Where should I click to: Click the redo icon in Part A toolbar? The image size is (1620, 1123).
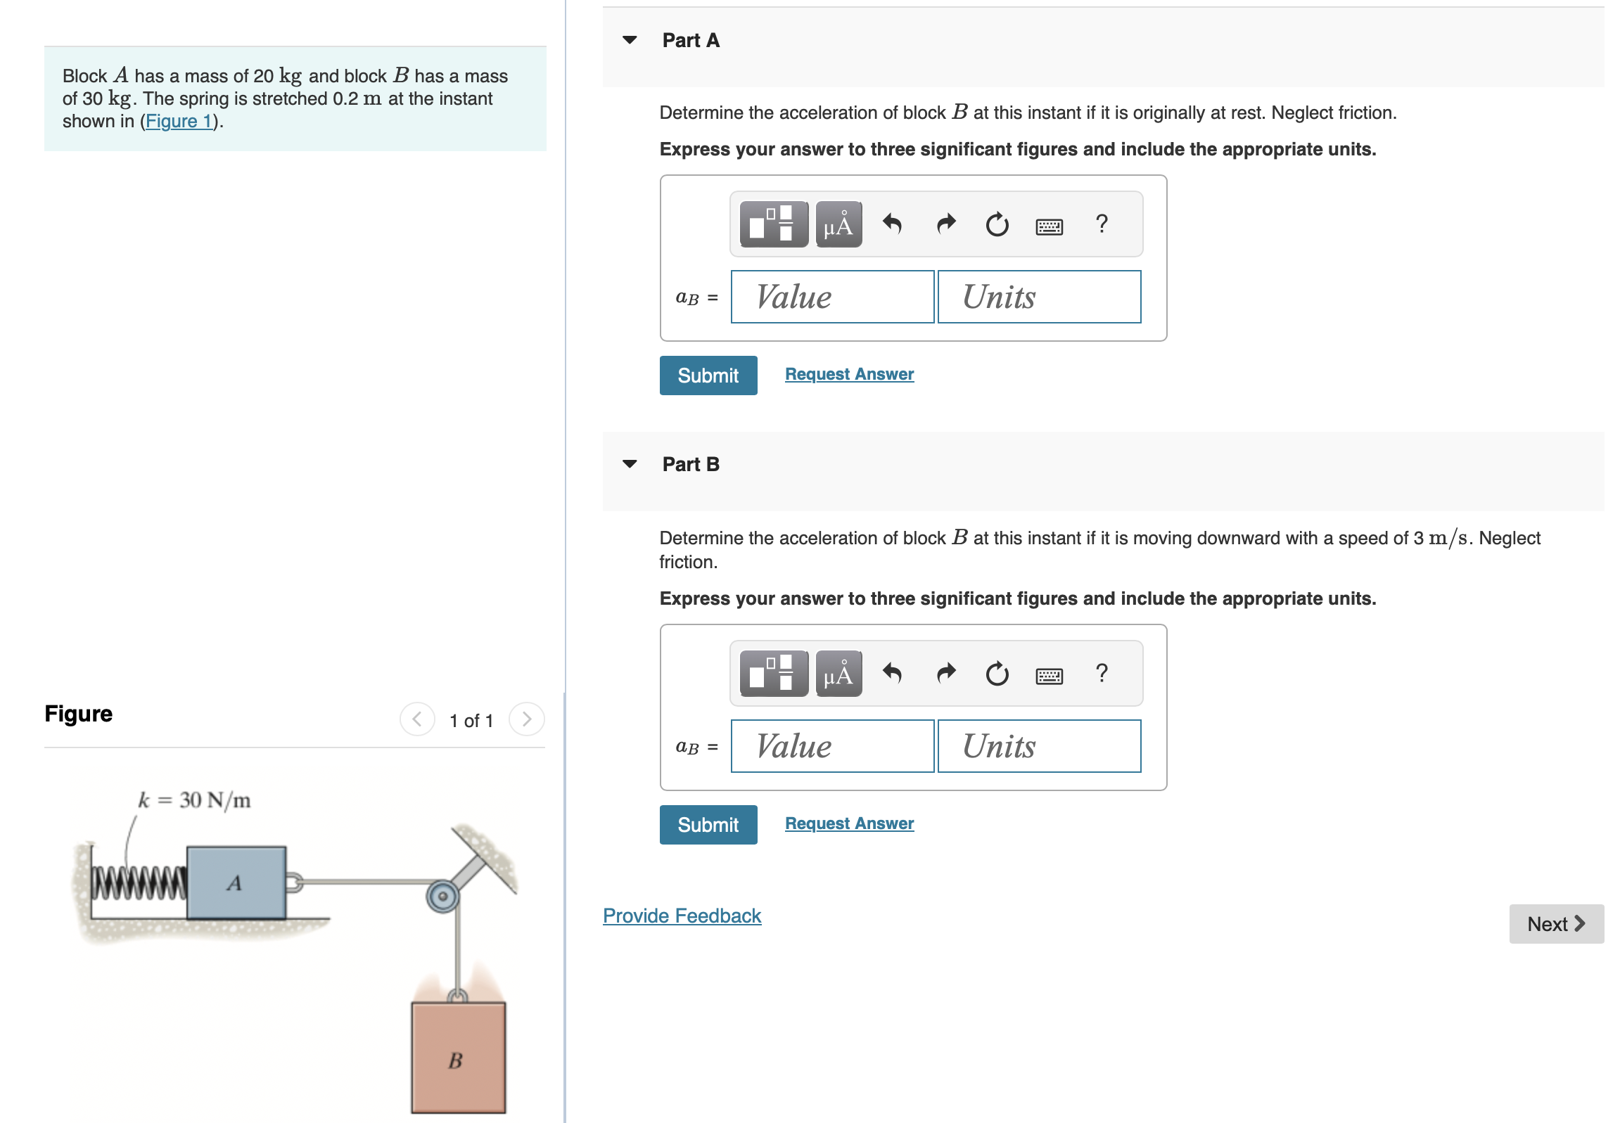click(945, 224)
